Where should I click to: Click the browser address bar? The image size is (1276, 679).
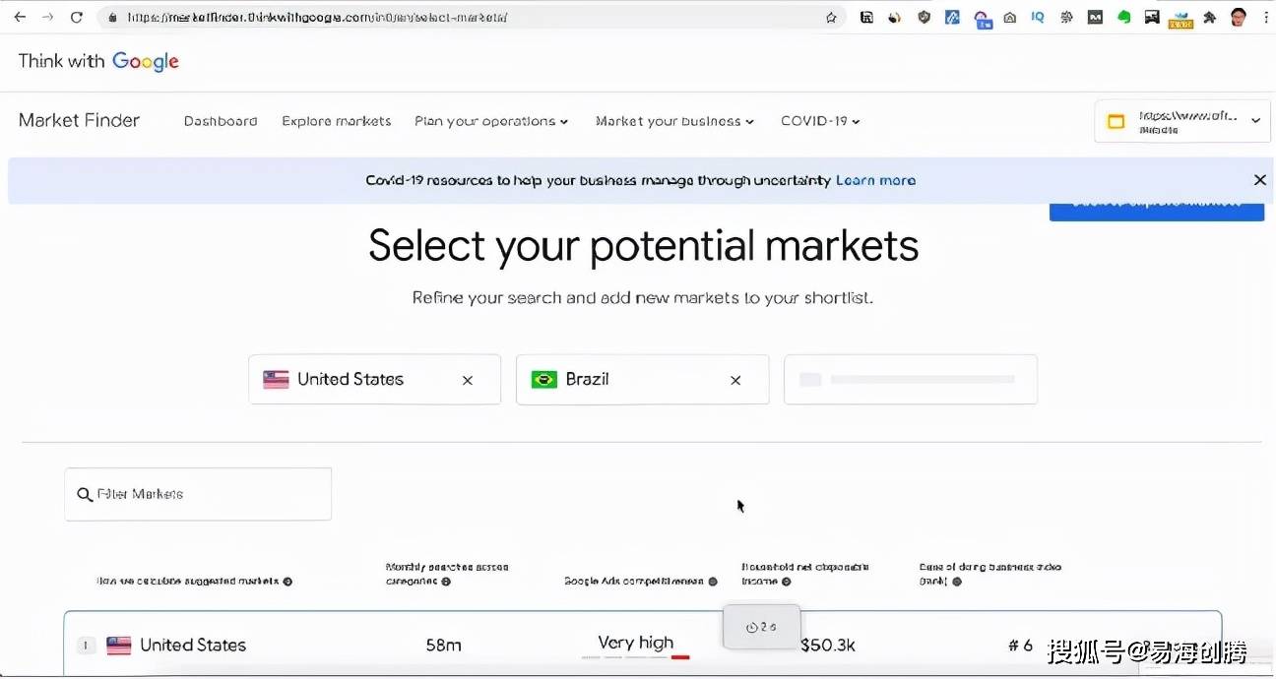pos(471,18)
